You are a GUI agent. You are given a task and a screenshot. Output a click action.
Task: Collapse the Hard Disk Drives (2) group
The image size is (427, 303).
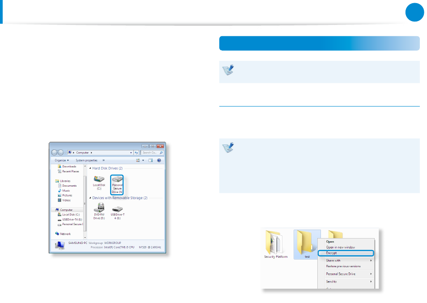click(x=90, y=168)
